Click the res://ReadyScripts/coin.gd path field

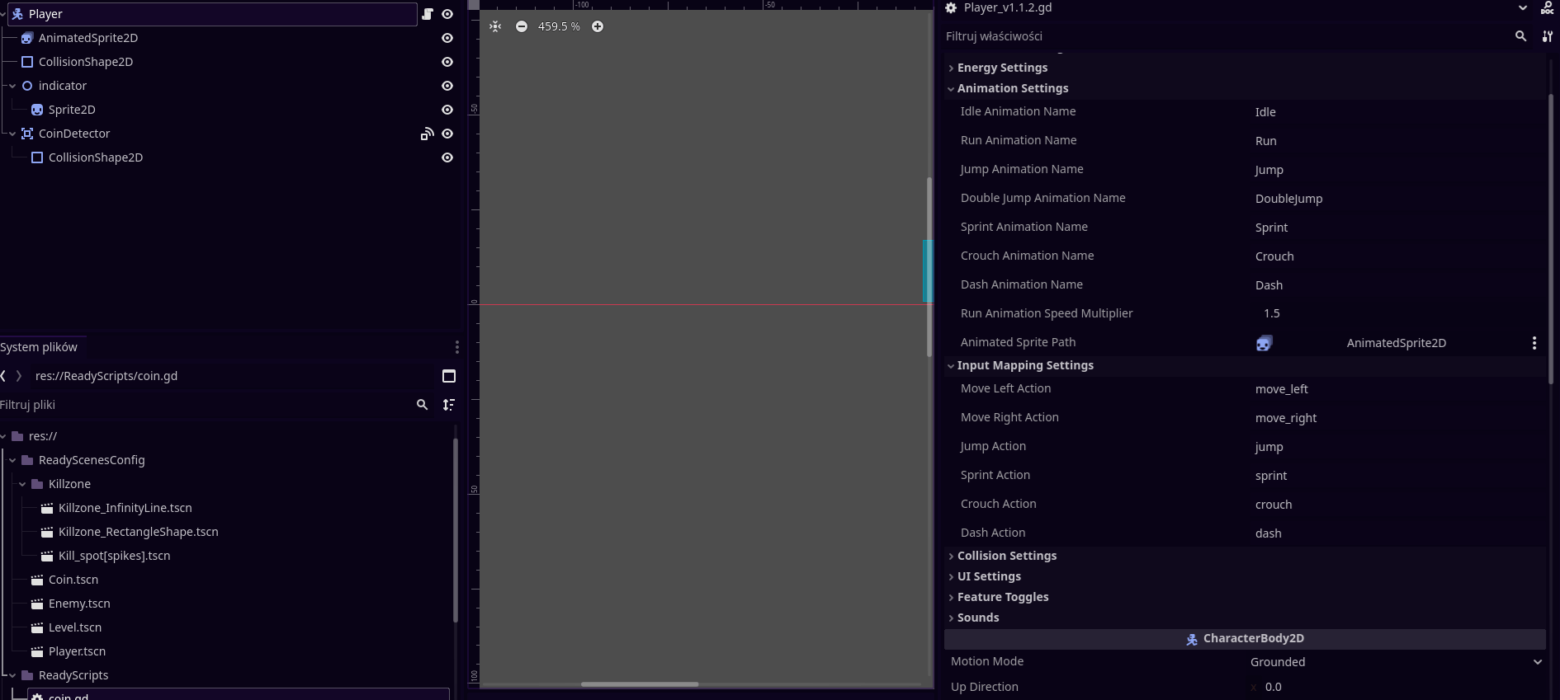(x=231, y=376)
